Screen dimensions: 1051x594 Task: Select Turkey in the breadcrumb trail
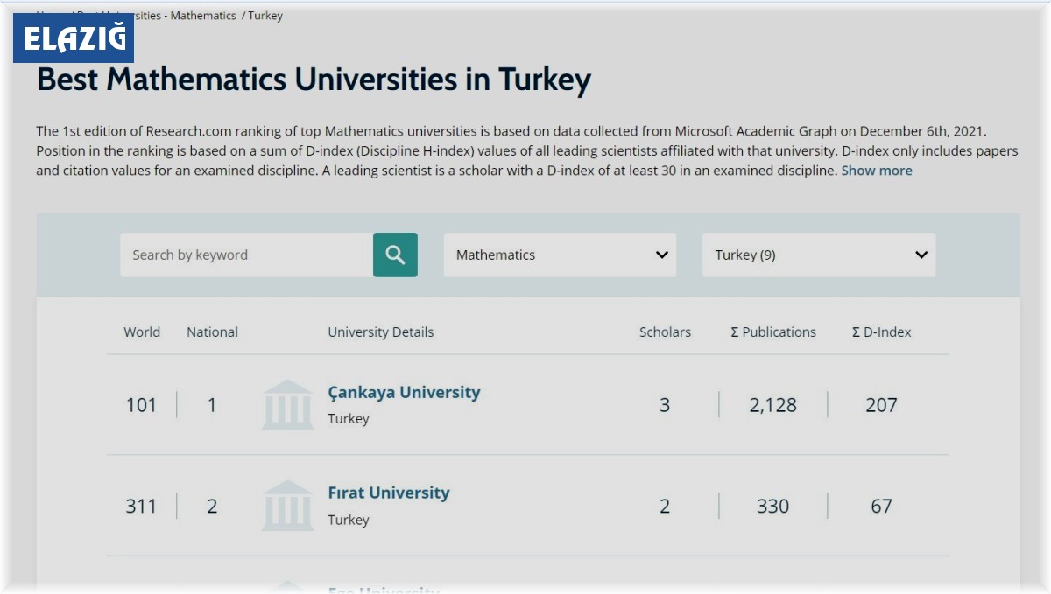(267, 15)
